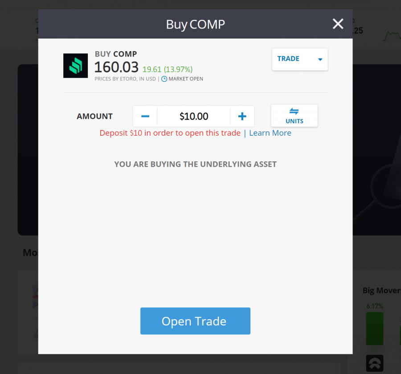Open the Learn More link
The width and height of the screenshot is (401, 374).
[270, 133]
